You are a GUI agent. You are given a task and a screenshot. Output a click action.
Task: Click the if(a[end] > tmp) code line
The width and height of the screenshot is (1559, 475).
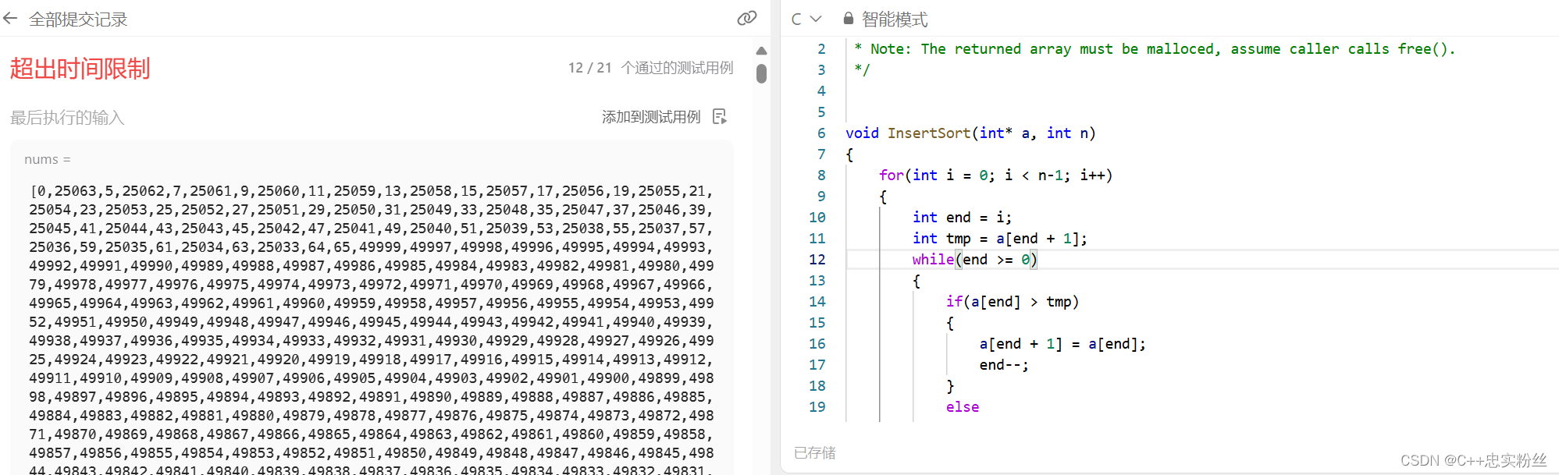[x=1013, y=302]
